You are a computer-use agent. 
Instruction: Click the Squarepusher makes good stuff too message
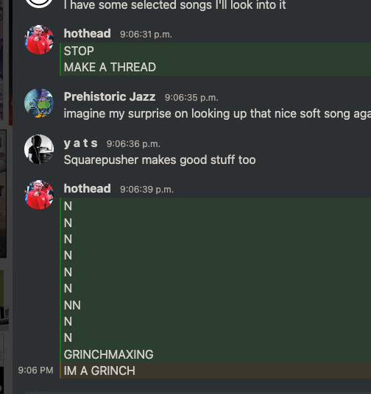point(160,160)
